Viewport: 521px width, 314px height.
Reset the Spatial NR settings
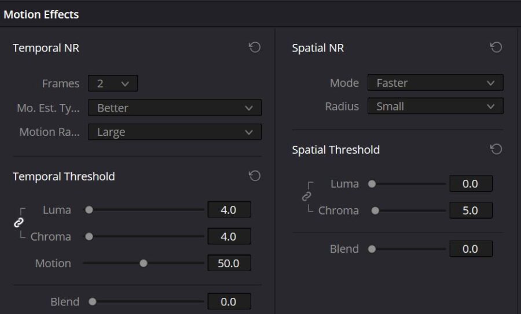point(496,48)
